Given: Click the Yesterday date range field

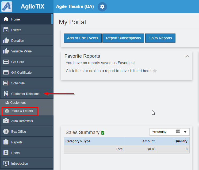Looking at the screenshot, I should pos(165,132).
